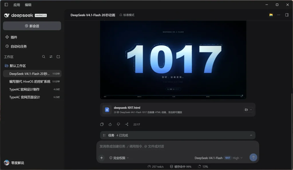Click the HTML file type icon
The image size is (293, 170).
[x=107, y=110]
